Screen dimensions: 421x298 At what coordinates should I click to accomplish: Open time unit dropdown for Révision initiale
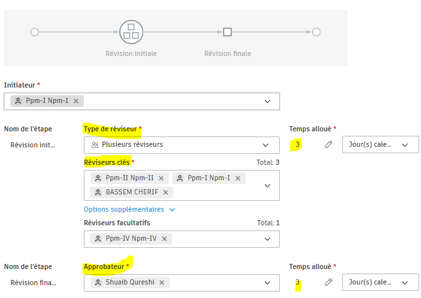click(380, 145)
